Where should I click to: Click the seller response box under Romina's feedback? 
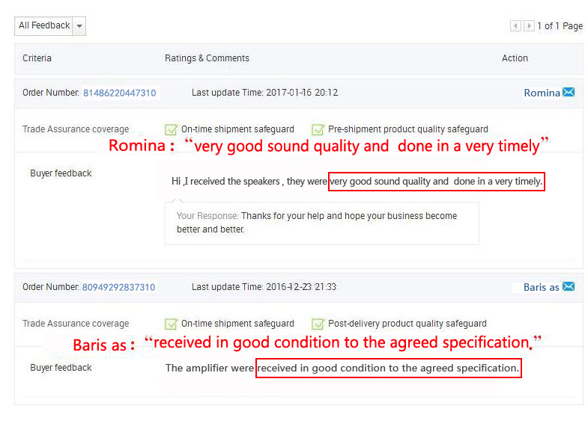321,223
